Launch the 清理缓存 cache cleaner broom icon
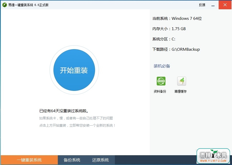Image resolution: width=232 pixels, height=165 pixels. coord(182,81)
